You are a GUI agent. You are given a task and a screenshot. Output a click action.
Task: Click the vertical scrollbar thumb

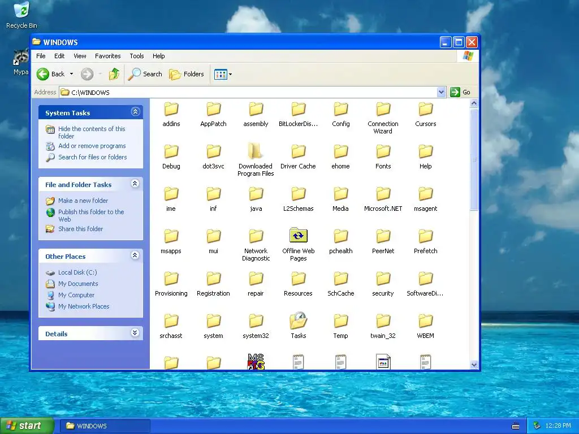(474, 159)
